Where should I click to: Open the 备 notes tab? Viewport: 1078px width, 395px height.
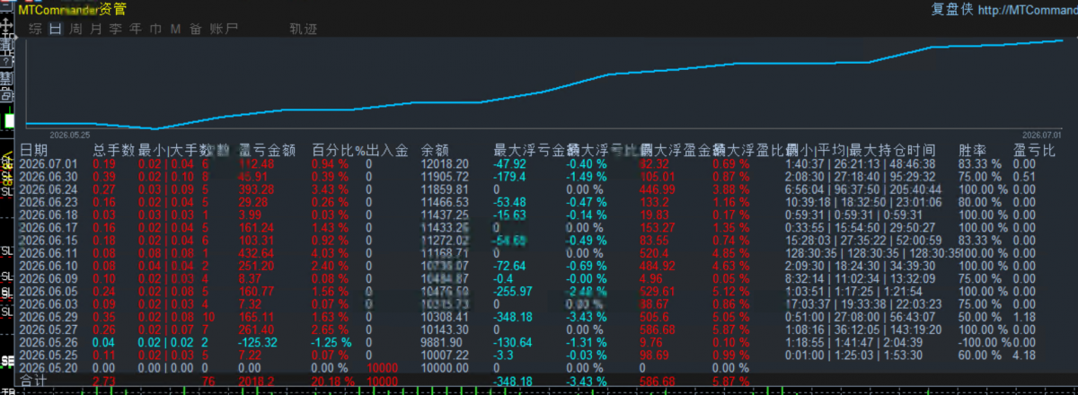(195, 29)
